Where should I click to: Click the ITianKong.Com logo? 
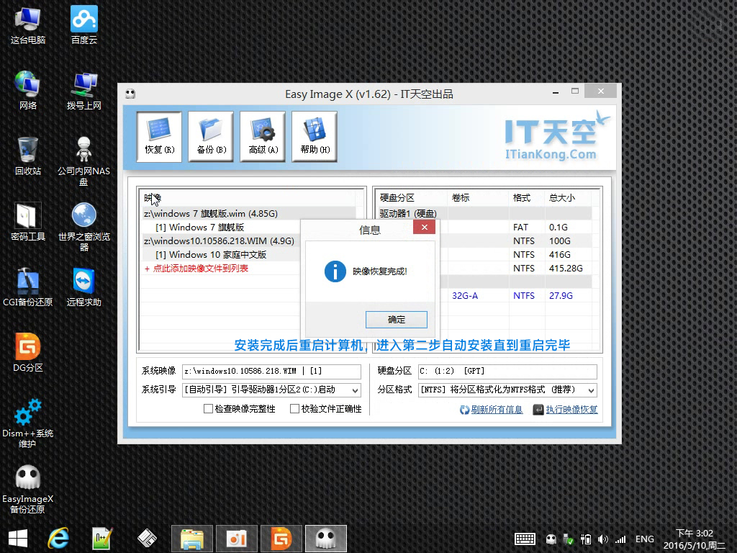pos(557,136)
